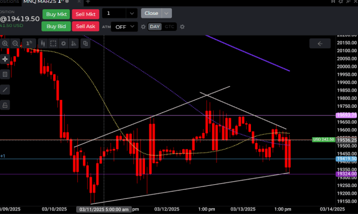358x214 pixels.
Task: Click the 03/10/2025 date label
Action: click(x=54, y=209)
